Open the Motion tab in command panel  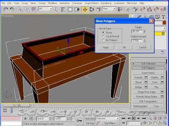(151, 17)
